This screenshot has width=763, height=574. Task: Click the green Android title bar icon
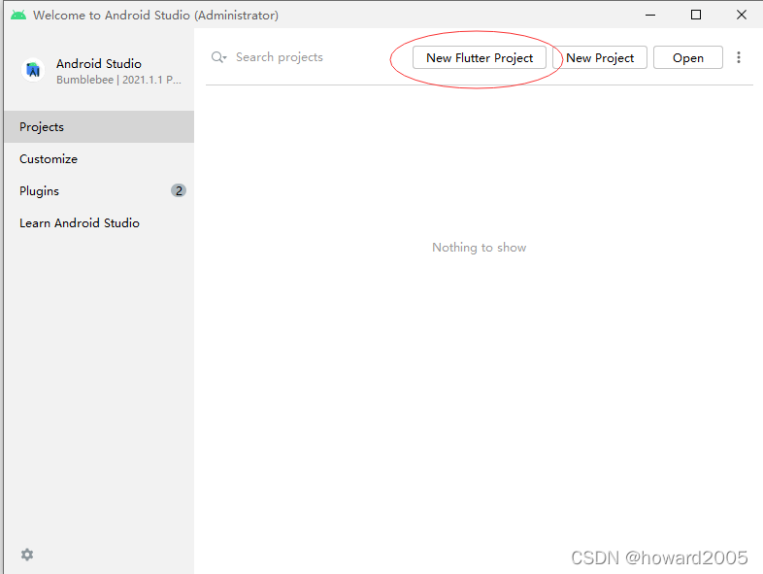pyautogui.click(x=18, y=16)
